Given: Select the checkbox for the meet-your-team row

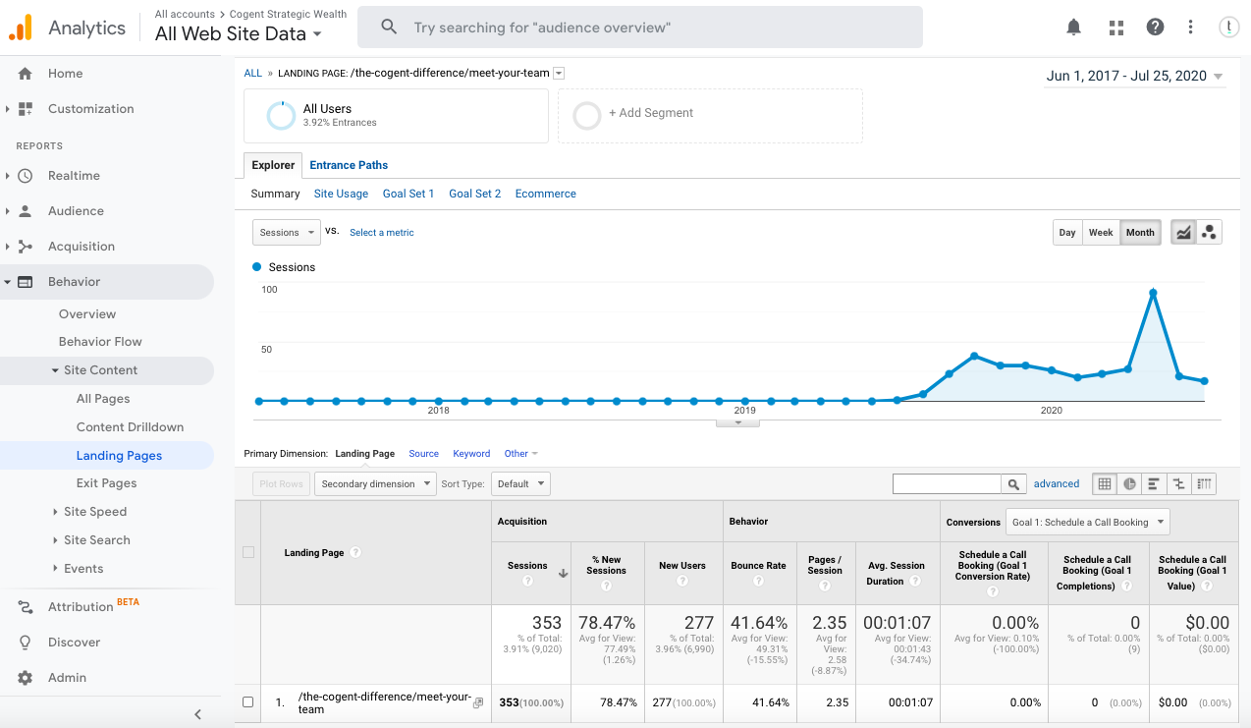Looking at the screenshot, I should pos(248,701).
